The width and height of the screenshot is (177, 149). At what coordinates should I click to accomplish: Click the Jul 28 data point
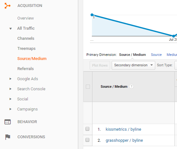(174, 36)
